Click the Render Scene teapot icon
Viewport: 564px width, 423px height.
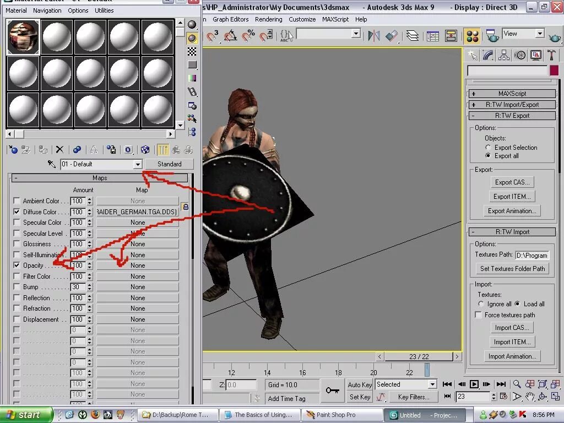[x=492, y=36]
